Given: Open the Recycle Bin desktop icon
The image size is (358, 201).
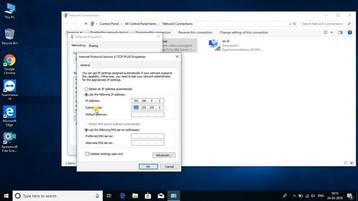Looking at the screenshot, I should (x=10, y=36).
